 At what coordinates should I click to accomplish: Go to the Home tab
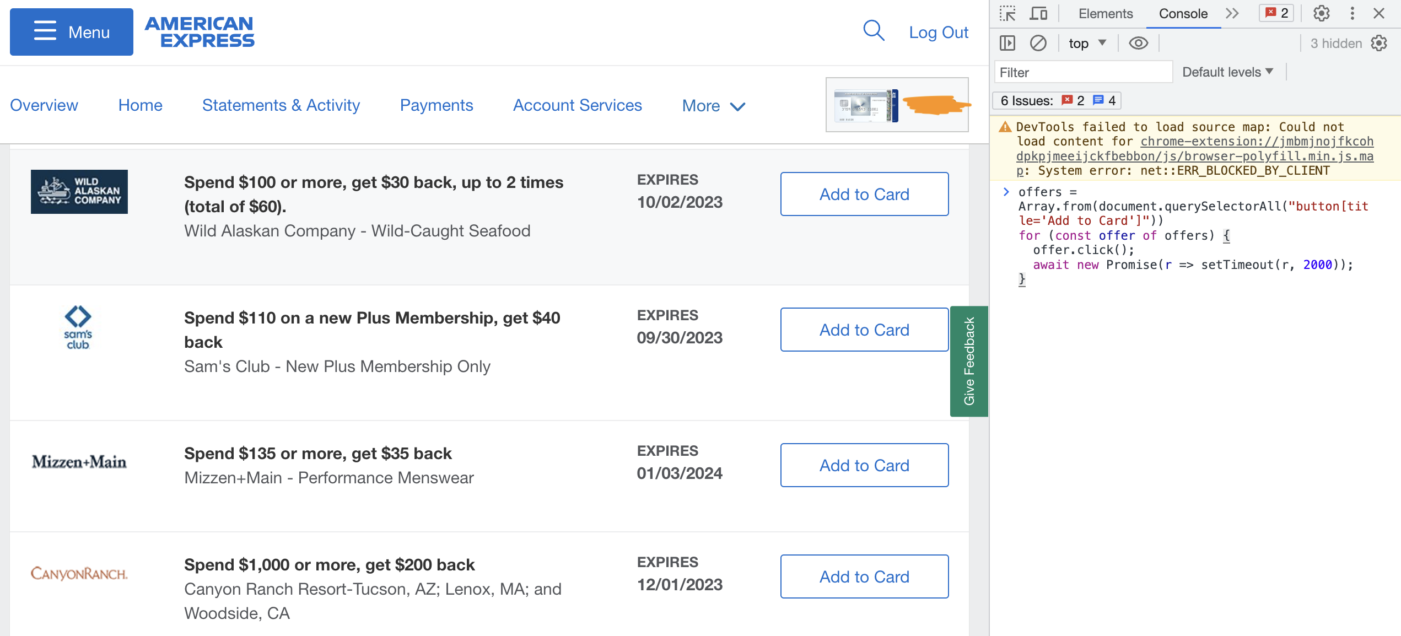[x=140, y=105]
